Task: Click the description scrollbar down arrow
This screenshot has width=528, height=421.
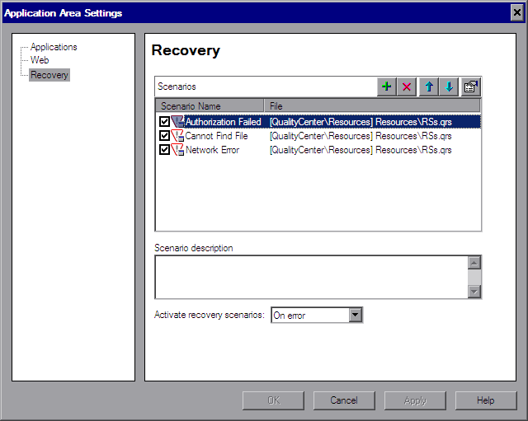Action: coord(474,291)
